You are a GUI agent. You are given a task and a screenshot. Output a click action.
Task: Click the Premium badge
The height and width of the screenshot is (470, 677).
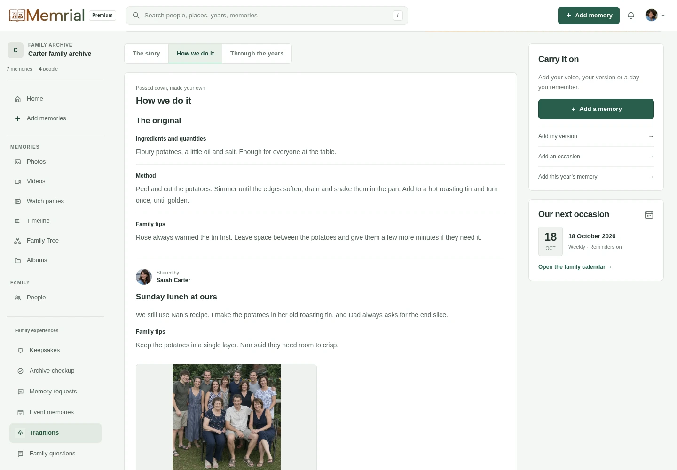pyautogui.click(x=102, y=16)
